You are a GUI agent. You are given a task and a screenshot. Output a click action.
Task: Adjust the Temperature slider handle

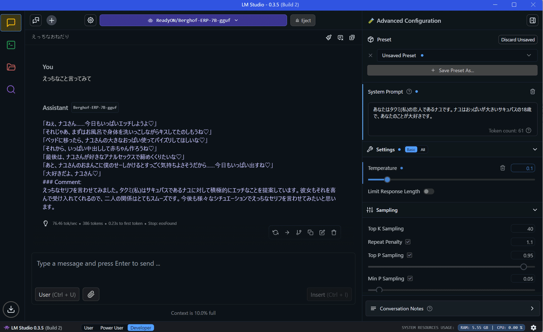pos(387,180)
